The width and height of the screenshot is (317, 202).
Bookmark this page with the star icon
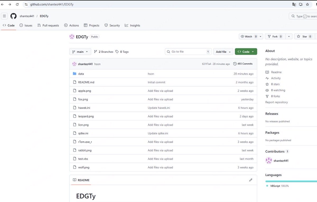(307, 4)
